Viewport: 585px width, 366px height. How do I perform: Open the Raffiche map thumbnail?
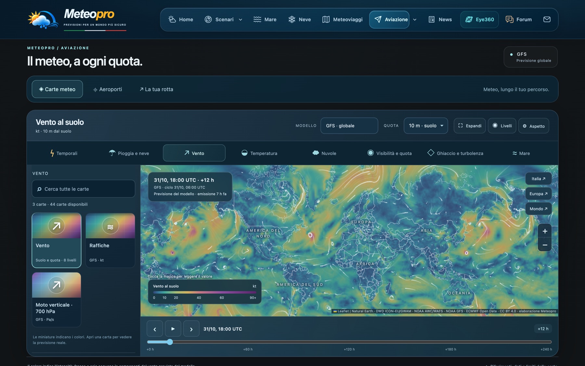110,240
